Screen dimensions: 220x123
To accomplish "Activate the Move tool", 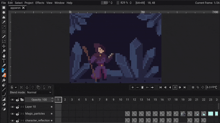I will [x=4, y=46].
